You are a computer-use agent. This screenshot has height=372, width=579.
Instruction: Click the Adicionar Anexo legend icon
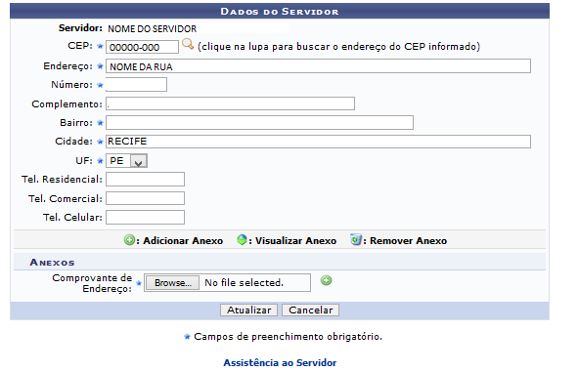tap(129, 240)
